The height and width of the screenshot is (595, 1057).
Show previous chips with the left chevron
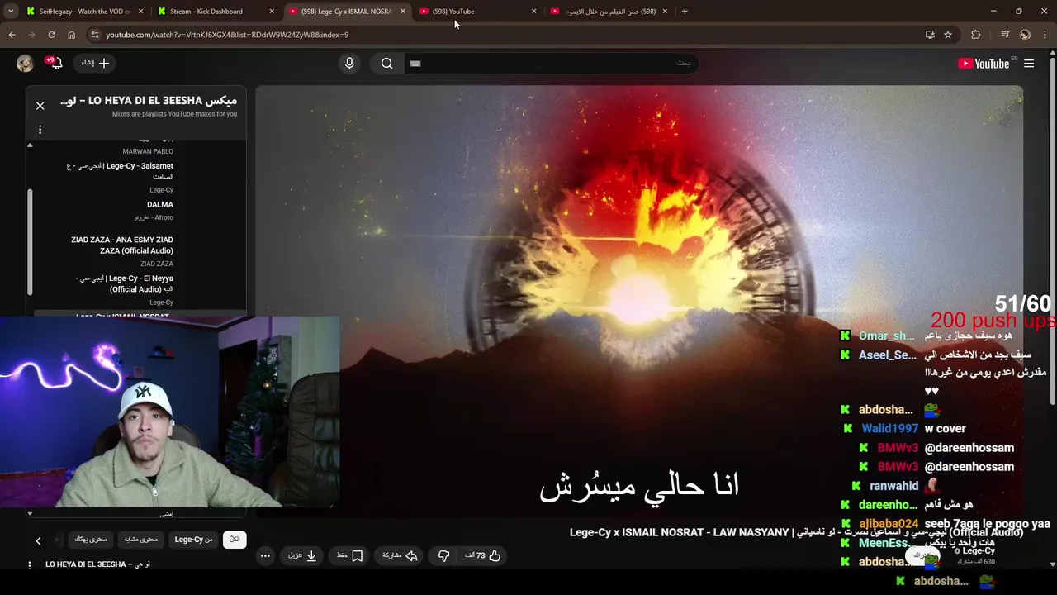38,540
